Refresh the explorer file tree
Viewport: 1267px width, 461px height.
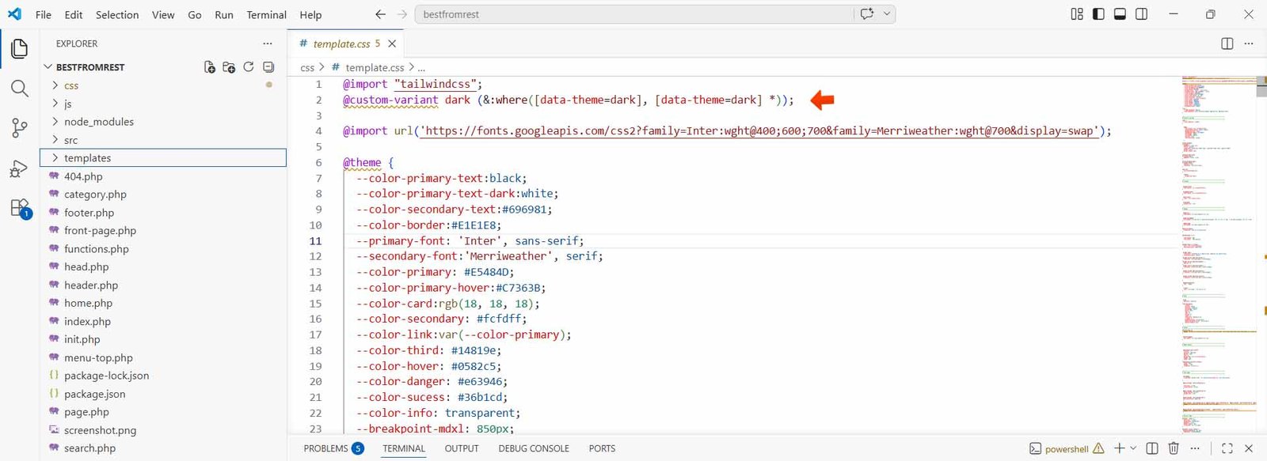249,67
